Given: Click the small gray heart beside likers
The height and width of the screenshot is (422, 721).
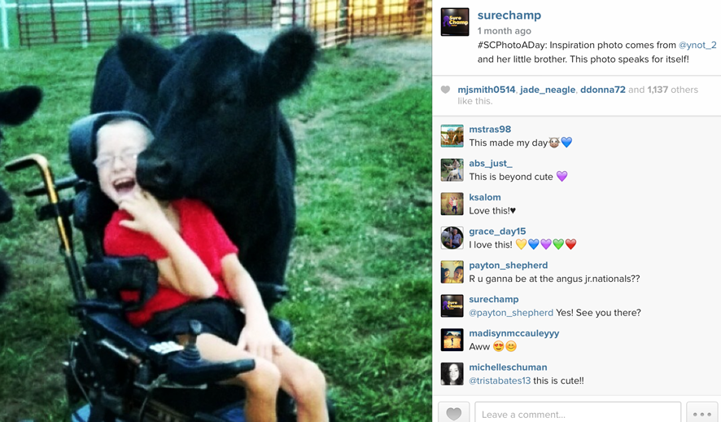Looking at the screenshot, I should click(445, 90).
